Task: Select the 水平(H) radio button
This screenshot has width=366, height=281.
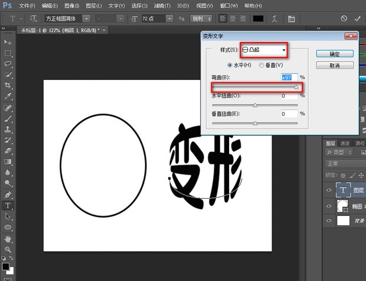Action: [x=231, y=65]
